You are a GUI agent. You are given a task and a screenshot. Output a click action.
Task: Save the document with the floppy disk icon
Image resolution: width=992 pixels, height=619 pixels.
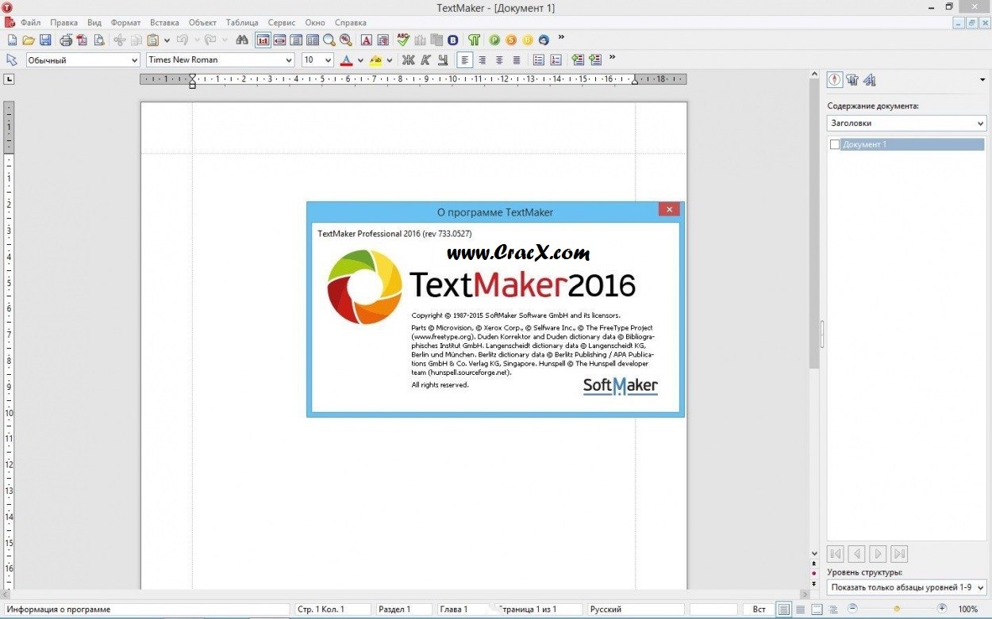45,40
